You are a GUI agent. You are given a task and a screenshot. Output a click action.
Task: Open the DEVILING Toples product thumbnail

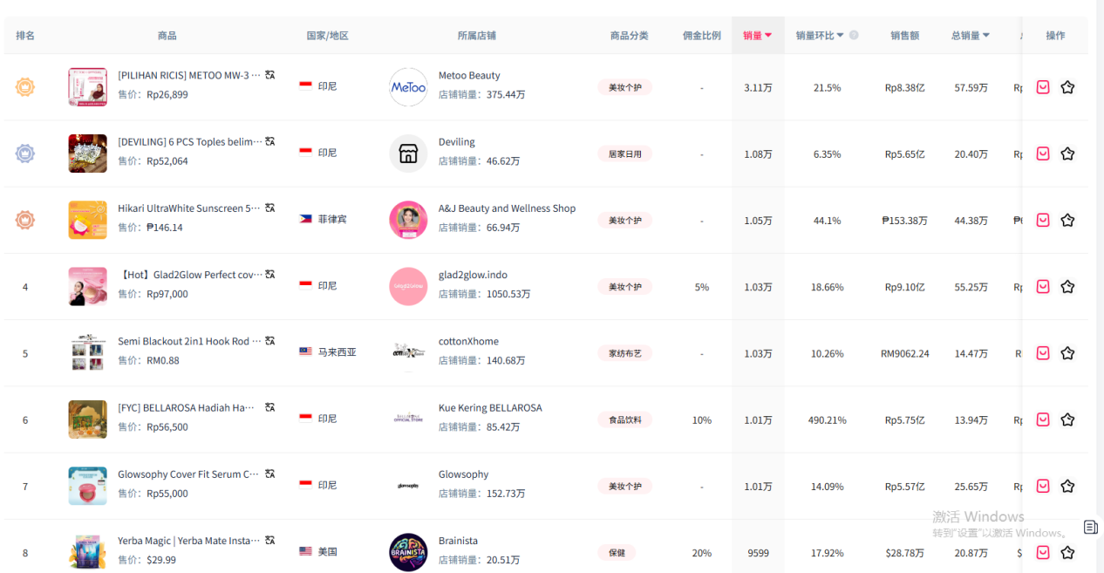(x=87, y=153)
